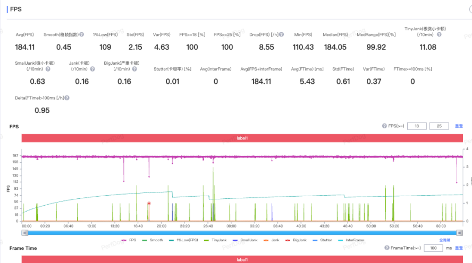
Task: Toggle TinyJank series in chart legend
Action: [215, 240]
